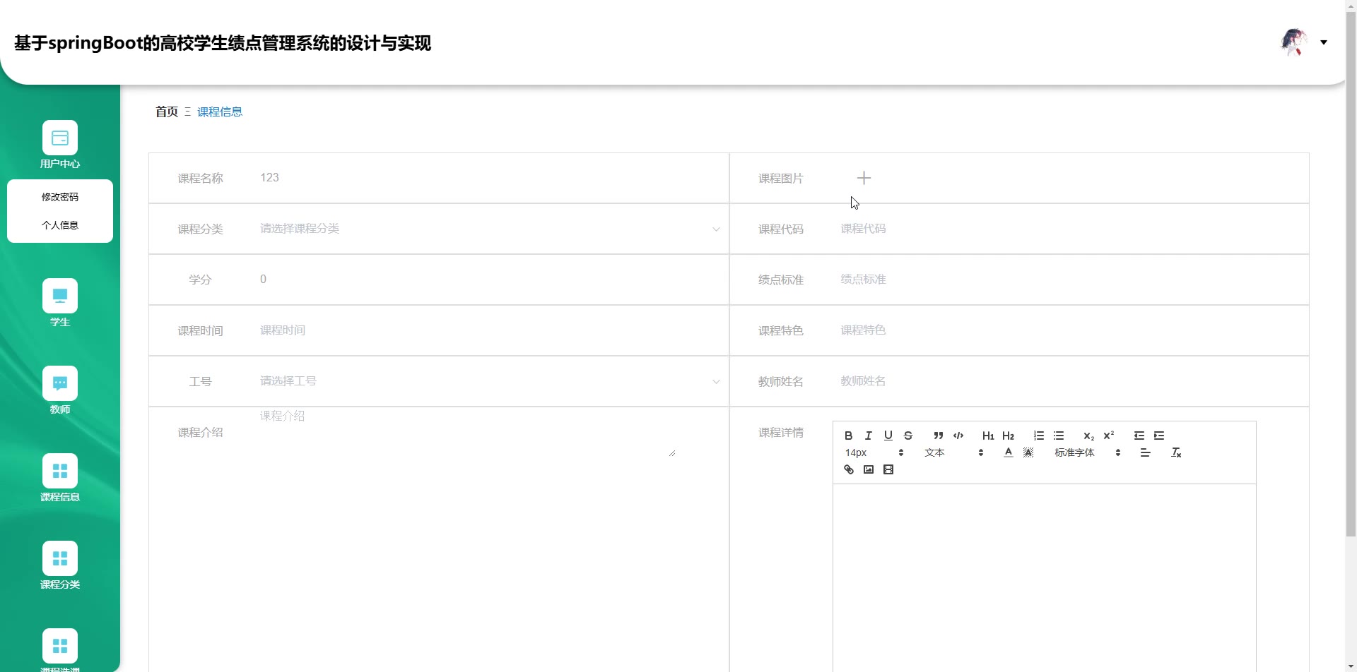
Task: Select the 课程信息 item in the sidebar
Action: 60,478
